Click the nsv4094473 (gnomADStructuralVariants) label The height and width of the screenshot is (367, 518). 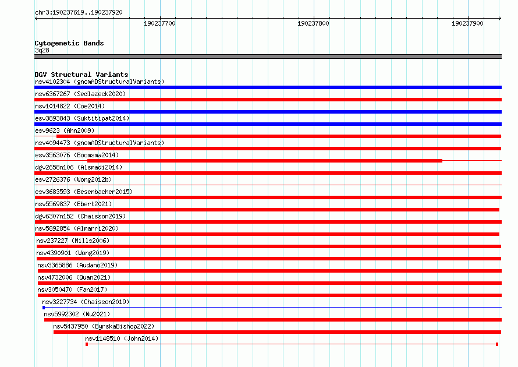point(100,143)
